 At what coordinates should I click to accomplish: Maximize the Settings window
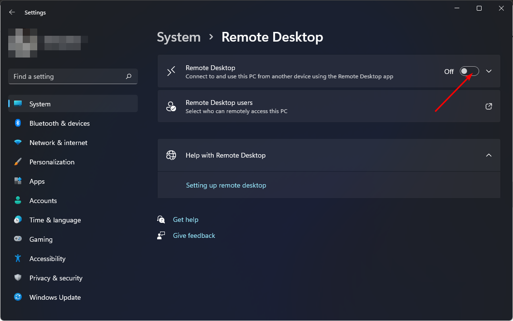pyautogui.click(x=479, y=8)
